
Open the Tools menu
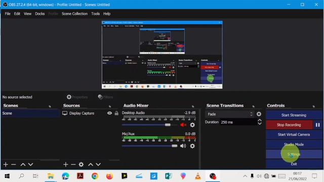95,14
